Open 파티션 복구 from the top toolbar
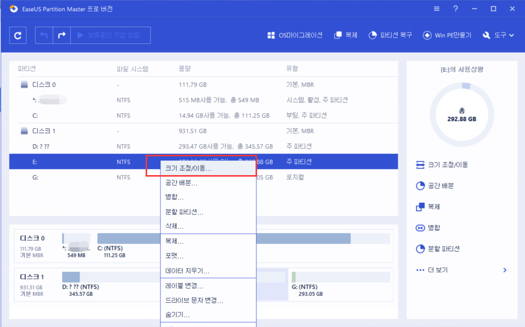Screen dimensions: 525x327 390,35
